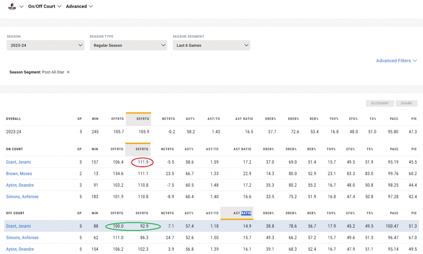Open the Season dropdown showing 2023-24
Screen dimensions: 423x254
(45, 45)
